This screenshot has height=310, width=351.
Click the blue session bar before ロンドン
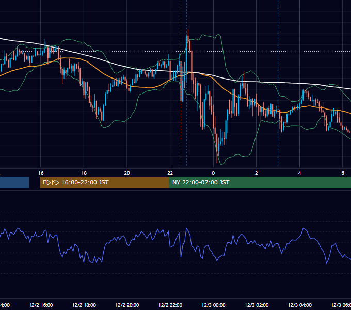click(x=14, y=182)
